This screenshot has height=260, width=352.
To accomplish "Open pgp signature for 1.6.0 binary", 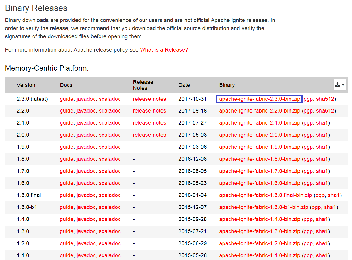I will tap(308, 184).
